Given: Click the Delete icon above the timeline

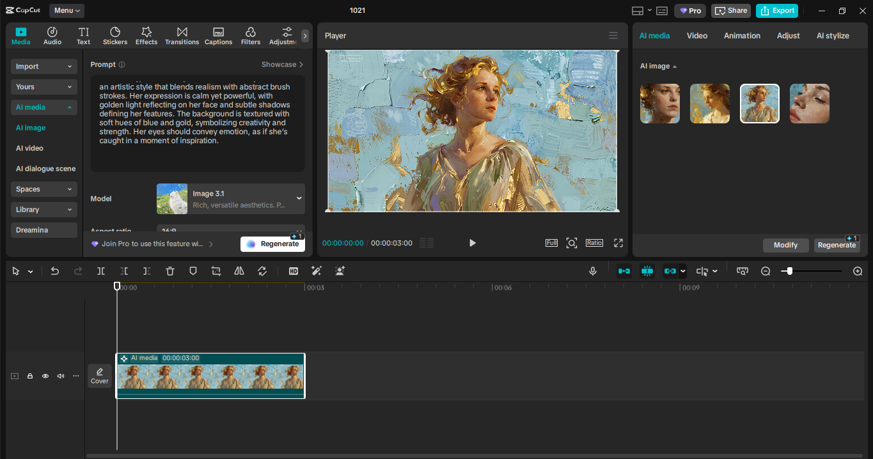Looking at the screenshot, I should coord(169,270).
